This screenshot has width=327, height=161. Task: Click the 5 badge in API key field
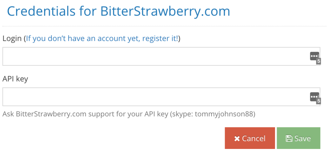[318, 102]
